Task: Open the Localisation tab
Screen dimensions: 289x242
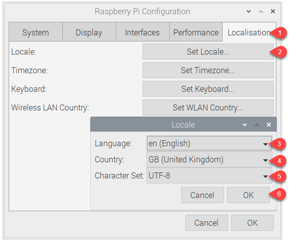Action: pyautogui.click(x=249, y=32)
